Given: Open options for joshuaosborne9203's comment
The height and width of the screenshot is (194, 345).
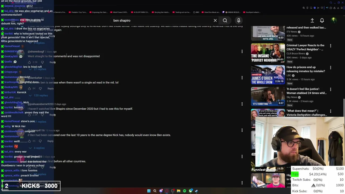Looking at the screenshot, I should (x=242, y=104).
